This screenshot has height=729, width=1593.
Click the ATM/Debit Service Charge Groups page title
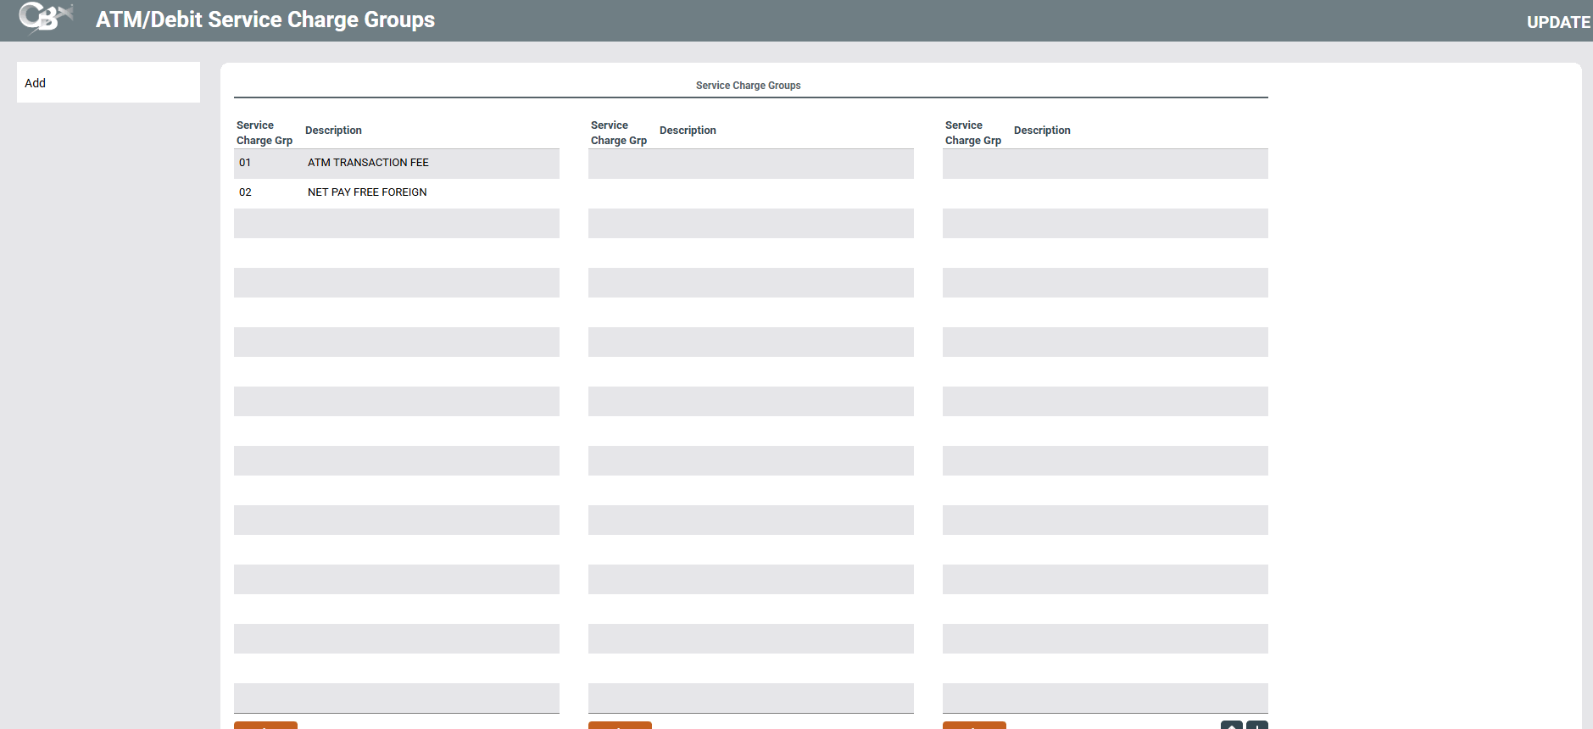[265, 19]
